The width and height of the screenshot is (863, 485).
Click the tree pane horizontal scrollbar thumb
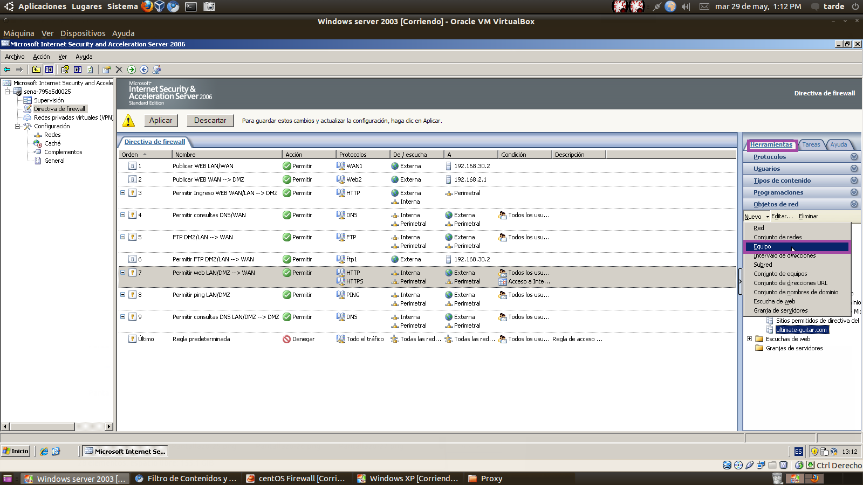point(42,427)
